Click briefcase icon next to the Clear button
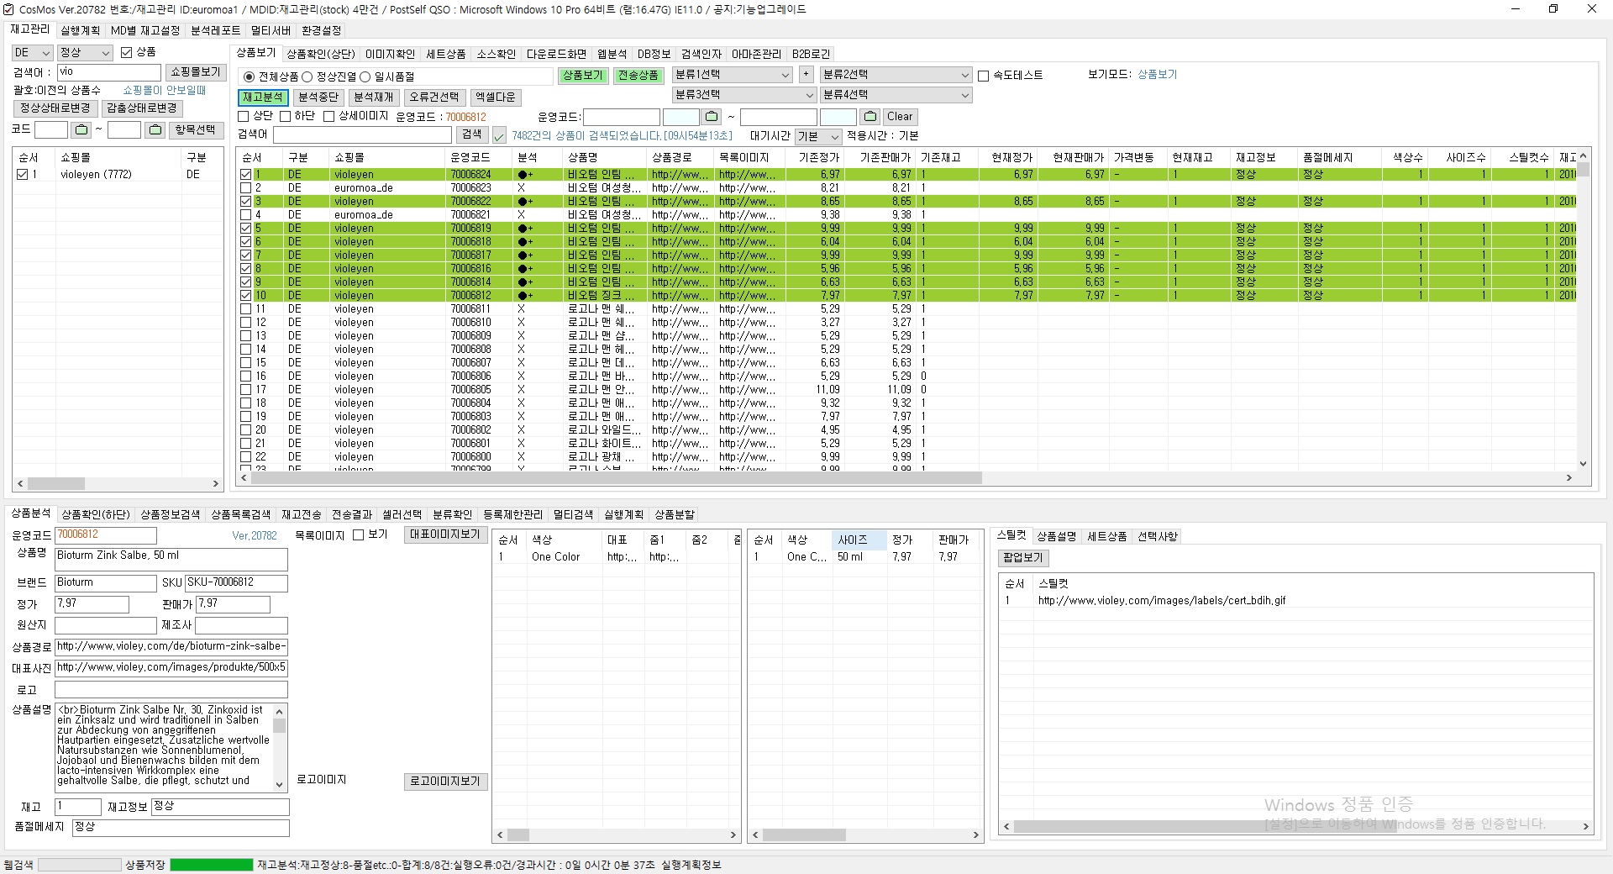 point(870,117)
